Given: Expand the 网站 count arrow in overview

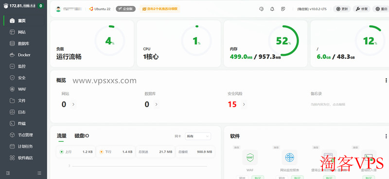Looking at the screenshot, I should pyautogui.click(x=73, y=104).
